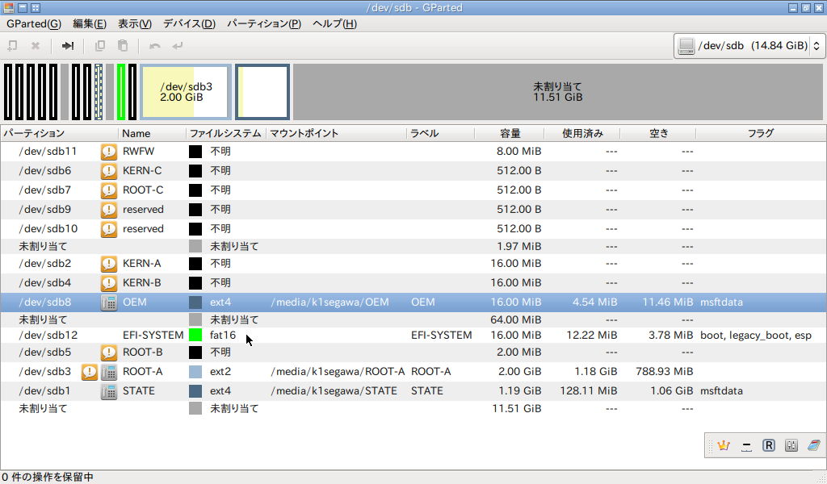Click the /dev/sdb7 partition name
The height and width of the screenshot is (484, 827).
[x=45, y=190]
